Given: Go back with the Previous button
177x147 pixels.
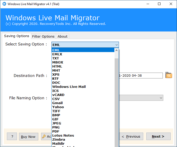Looking at the screenshot, I should tap(131, 136).
